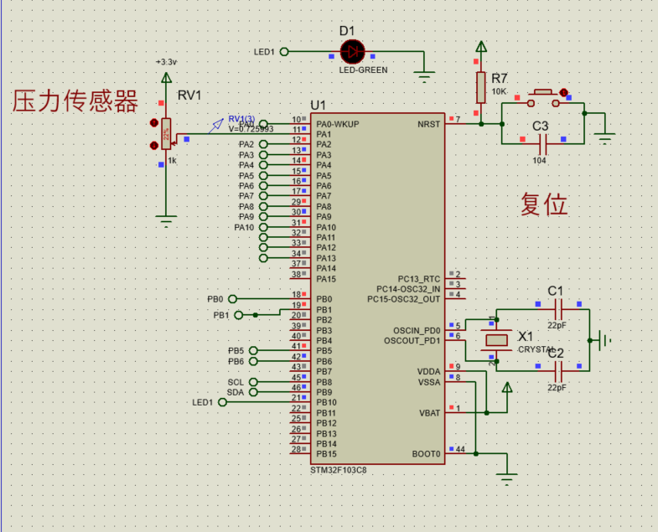Screen dimensions: 658x532
Task: Click the PA8 terminal circle
Action: pyautogui.click(x=263, y=206)
